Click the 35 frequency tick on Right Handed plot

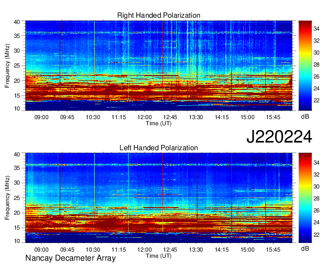coord(17,36)
